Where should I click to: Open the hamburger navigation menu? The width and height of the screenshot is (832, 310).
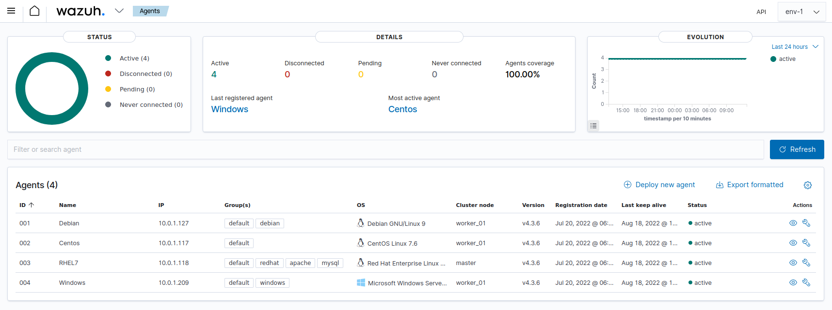coord(11,11)
